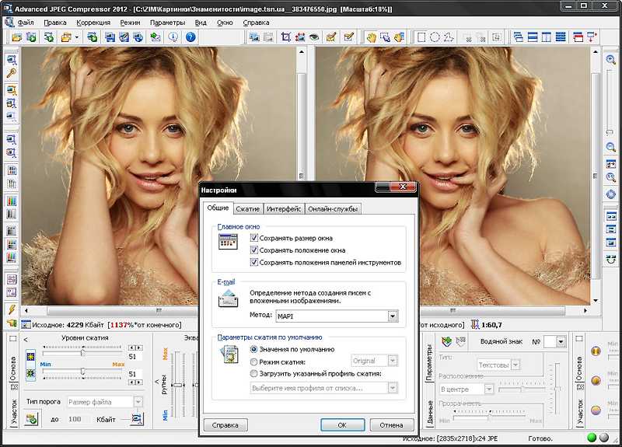Toggle the small checkbox above Основа on left panel
This screenshot has height=447, width=622.
(x=12, y=338)
